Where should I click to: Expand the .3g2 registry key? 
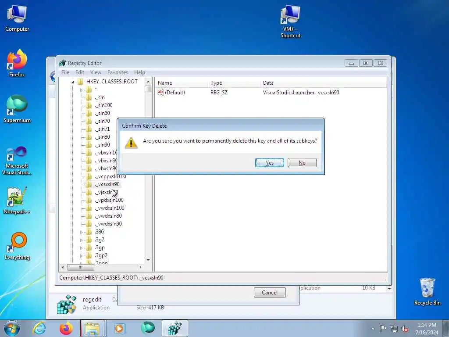tap(81, 240)
